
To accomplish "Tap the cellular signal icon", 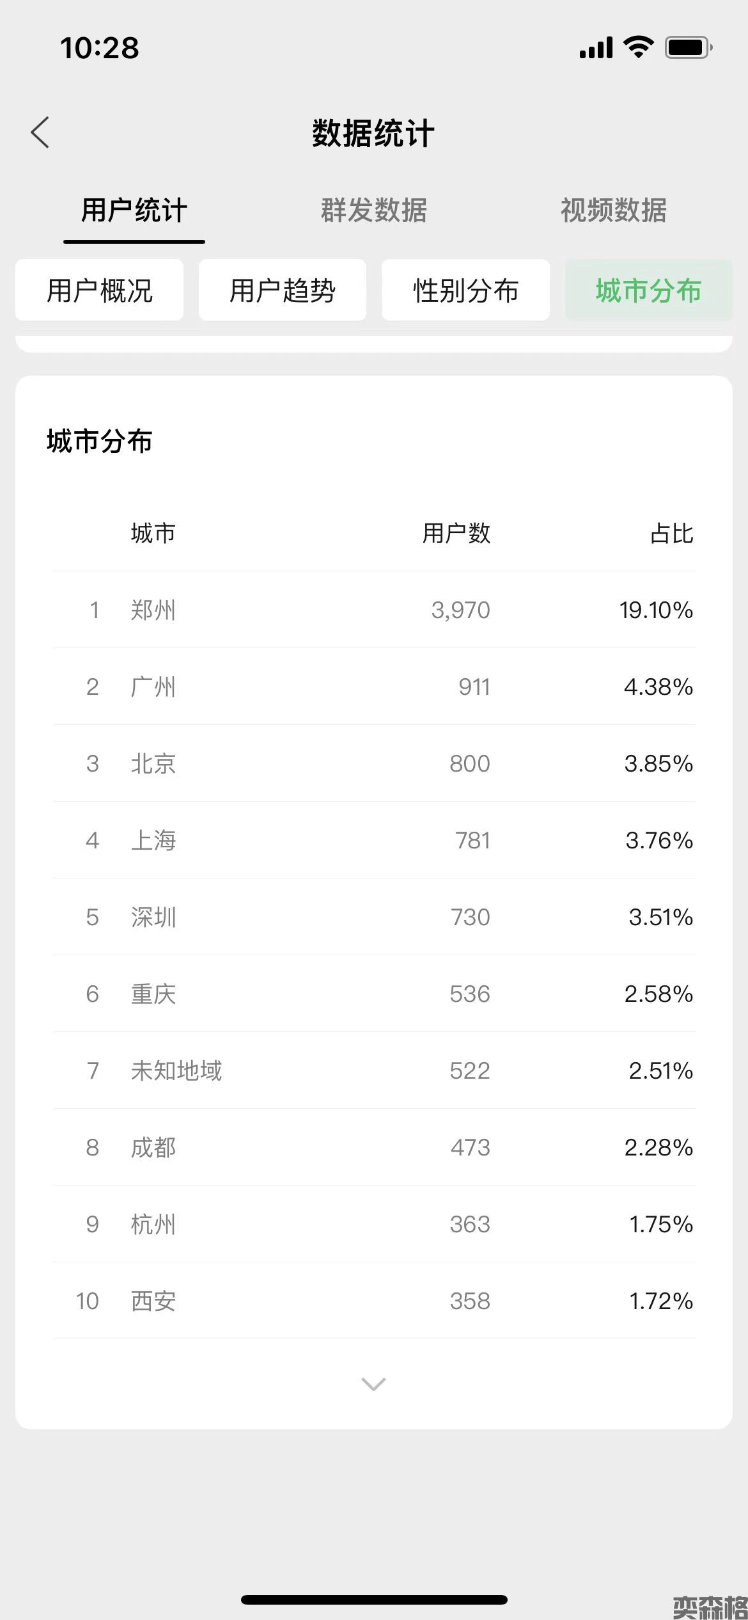I will [x=596, y=47].
